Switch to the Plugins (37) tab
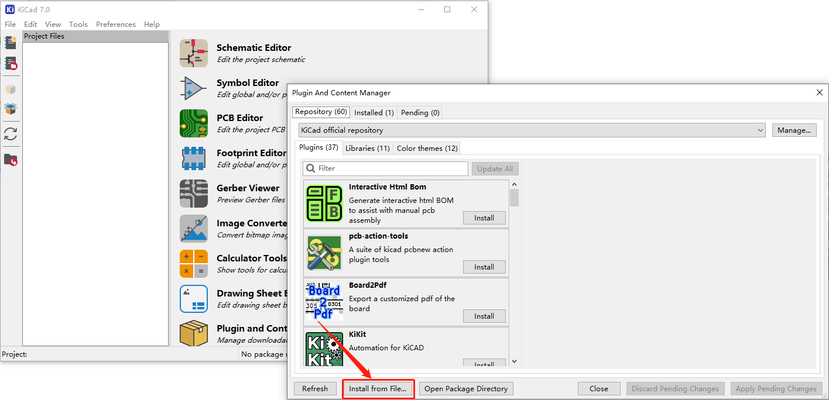This screenshot has width=829, height=400. [x=319, y=147]
